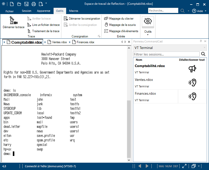Click the Nom column header
This screenshot has height=170, width=209.
click(139, 60)
